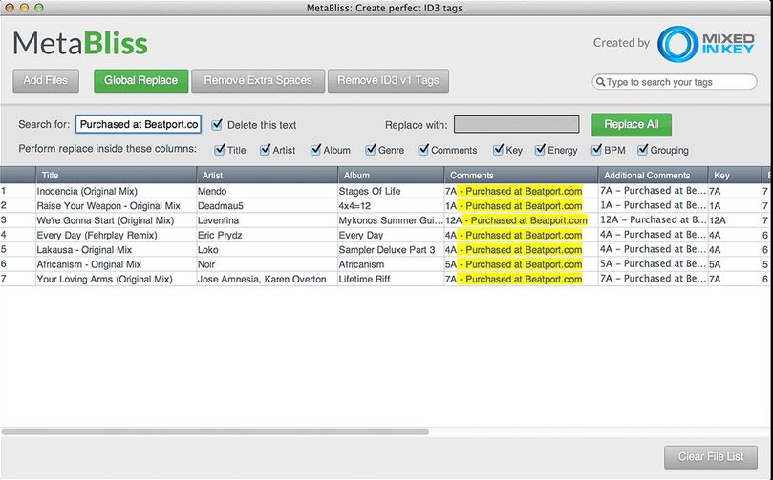Click the tag search box
Viewport: 773px width, 480px height.
tap(675, 82)
